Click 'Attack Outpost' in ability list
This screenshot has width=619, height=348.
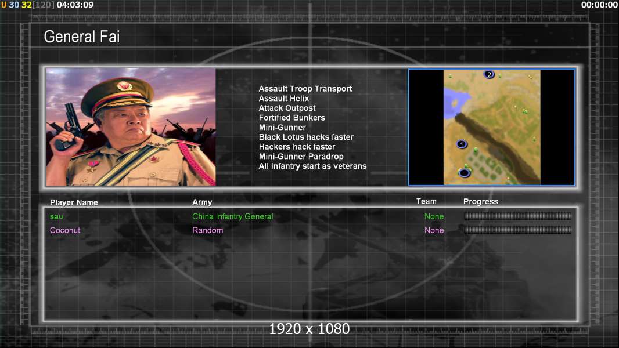pyautogui.click(x=287, y=108)
